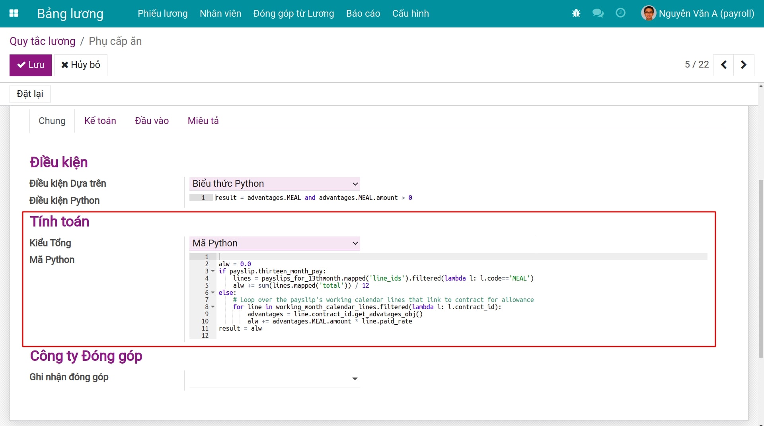Switch to the Kế toán tab
Image resolution: width=764 pixels, height=426 pixels.
pyautogui.click(x=100, y=120)
